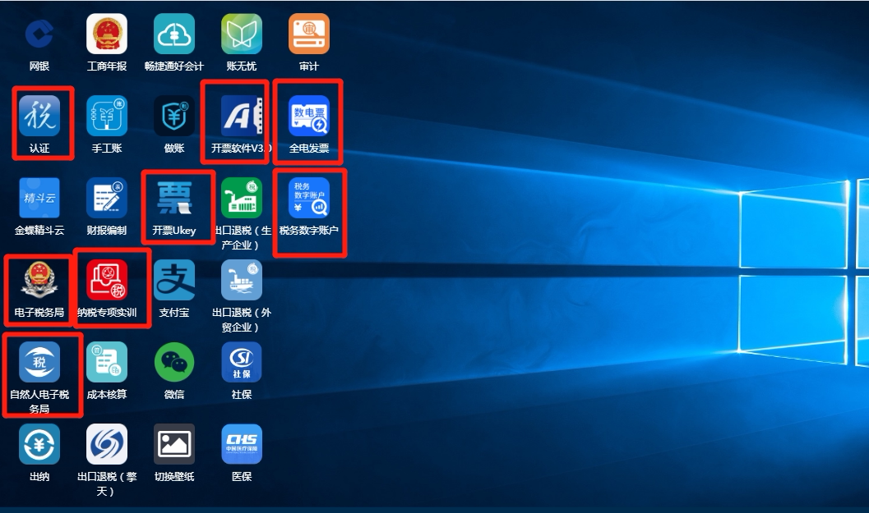Image resolution: width=869 pixels, height=513 pixels.
Task: Open the 财报编制 financial report icon
Action: [x=107, y=198]
